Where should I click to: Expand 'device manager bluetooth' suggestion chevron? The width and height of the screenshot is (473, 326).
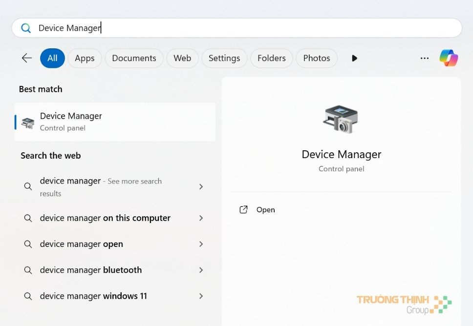201,270
